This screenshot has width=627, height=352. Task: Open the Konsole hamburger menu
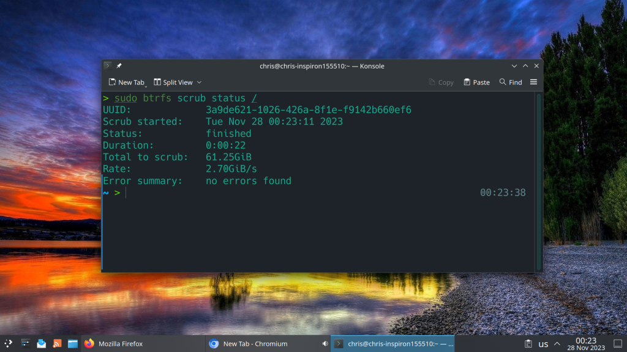click(533, 82)
